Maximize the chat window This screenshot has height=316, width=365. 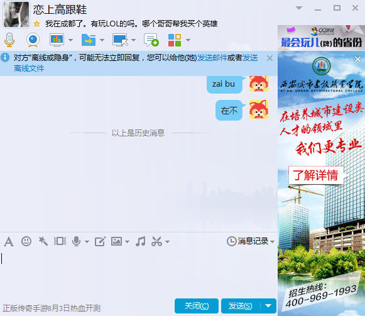pyautogui.click(x=337, y=8)
